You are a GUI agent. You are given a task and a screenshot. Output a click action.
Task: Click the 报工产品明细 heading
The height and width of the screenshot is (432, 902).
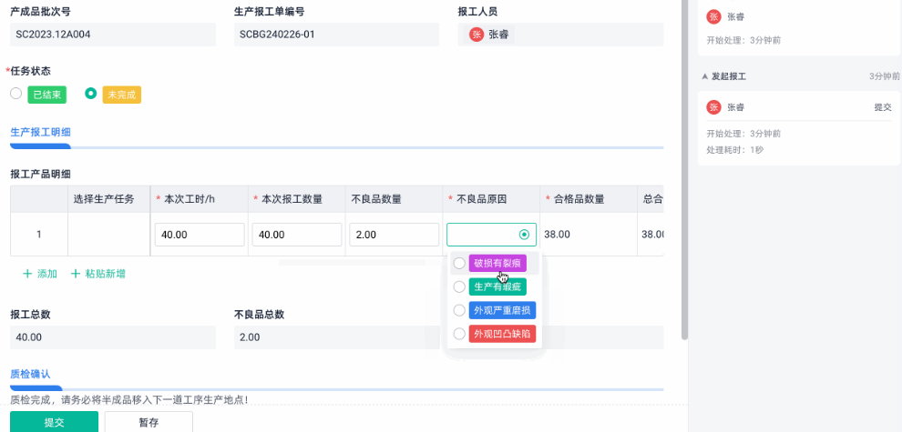[x=40, y=174]
